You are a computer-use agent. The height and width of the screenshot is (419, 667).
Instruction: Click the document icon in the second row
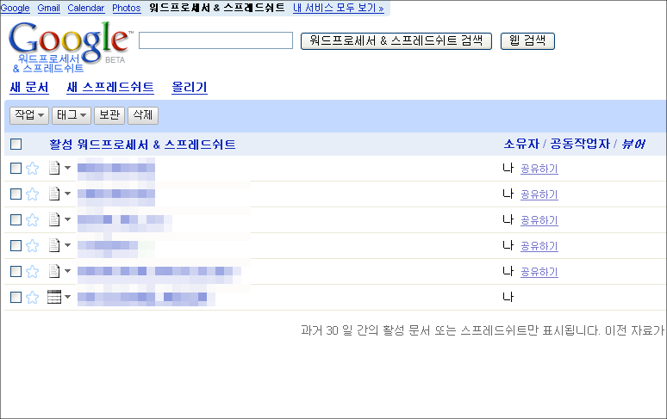54,194
